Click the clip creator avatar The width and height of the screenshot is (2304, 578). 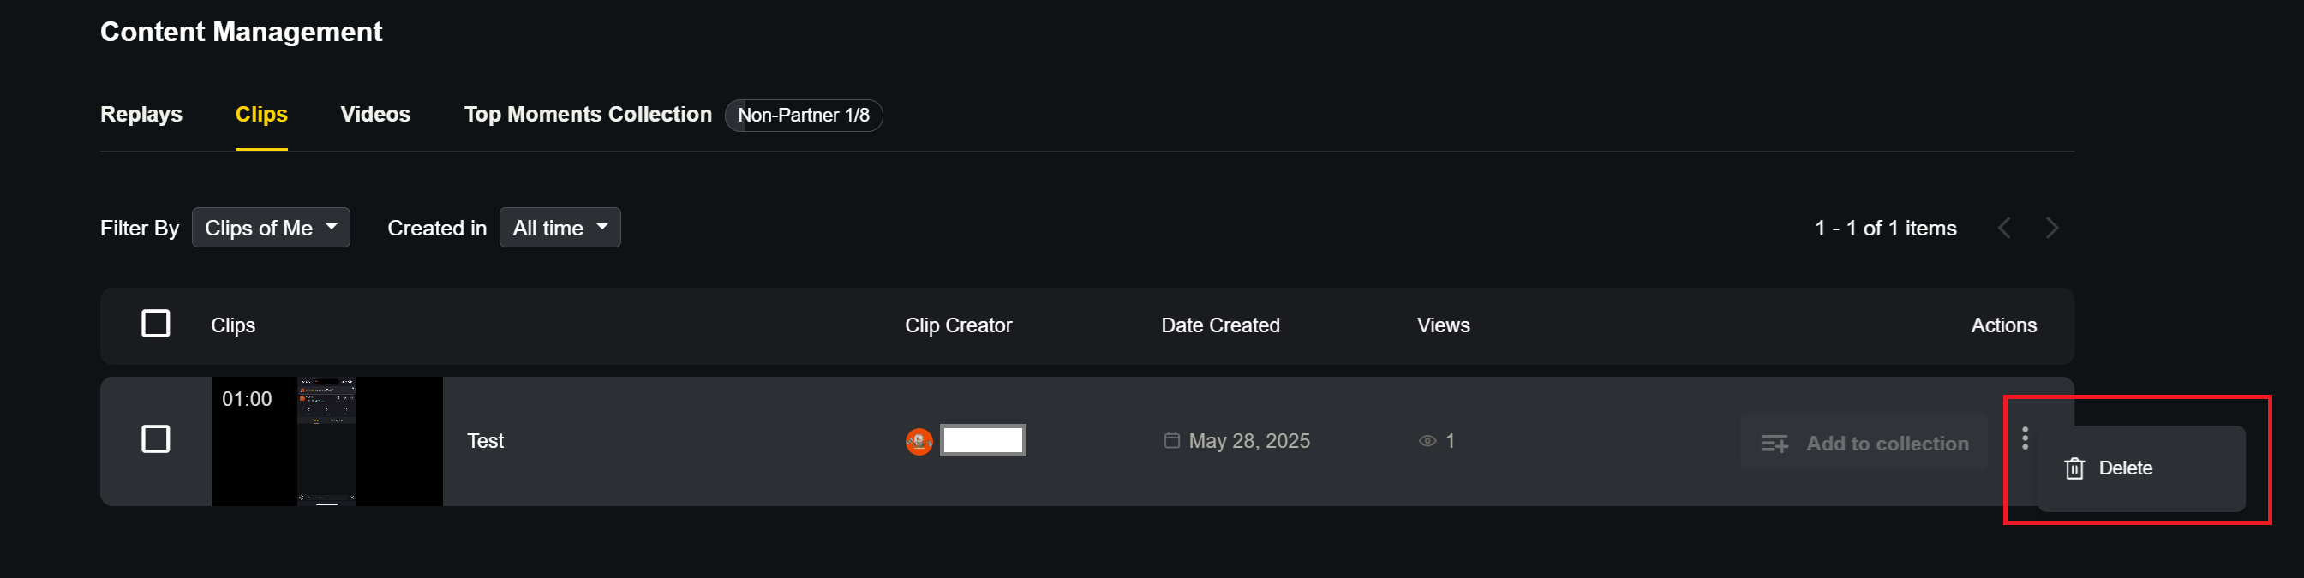(x=919, y=441)
